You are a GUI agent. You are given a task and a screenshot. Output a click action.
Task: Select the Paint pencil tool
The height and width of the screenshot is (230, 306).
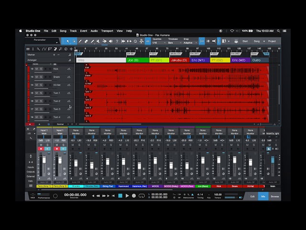pyautogui.click(x=80, y=41)
